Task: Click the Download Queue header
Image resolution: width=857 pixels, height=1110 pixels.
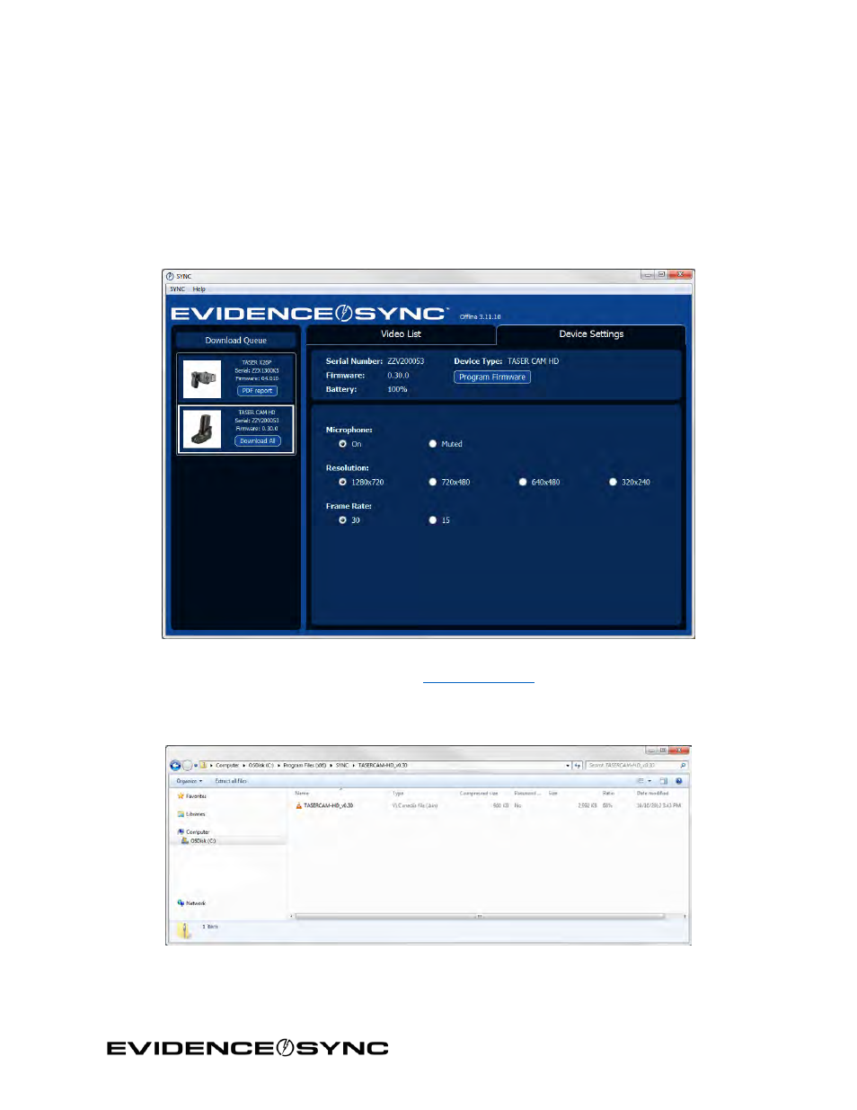Action: point(235,341)
